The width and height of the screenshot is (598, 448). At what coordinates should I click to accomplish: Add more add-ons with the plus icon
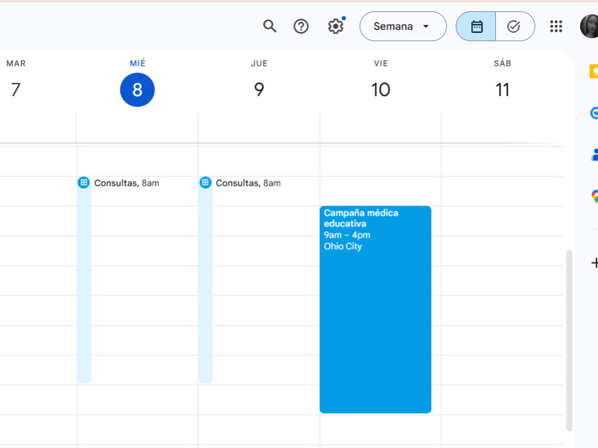pyautogui.click(x=594, y=263)
